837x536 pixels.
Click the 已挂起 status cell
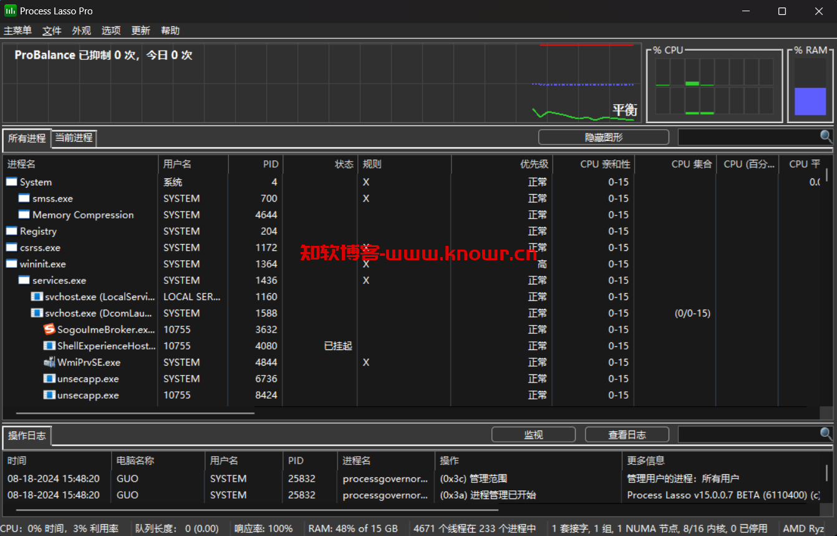[338, 346]
